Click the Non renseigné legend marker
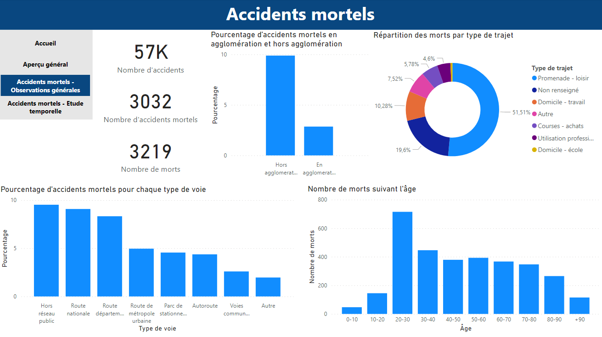 [x=534, y=90]
